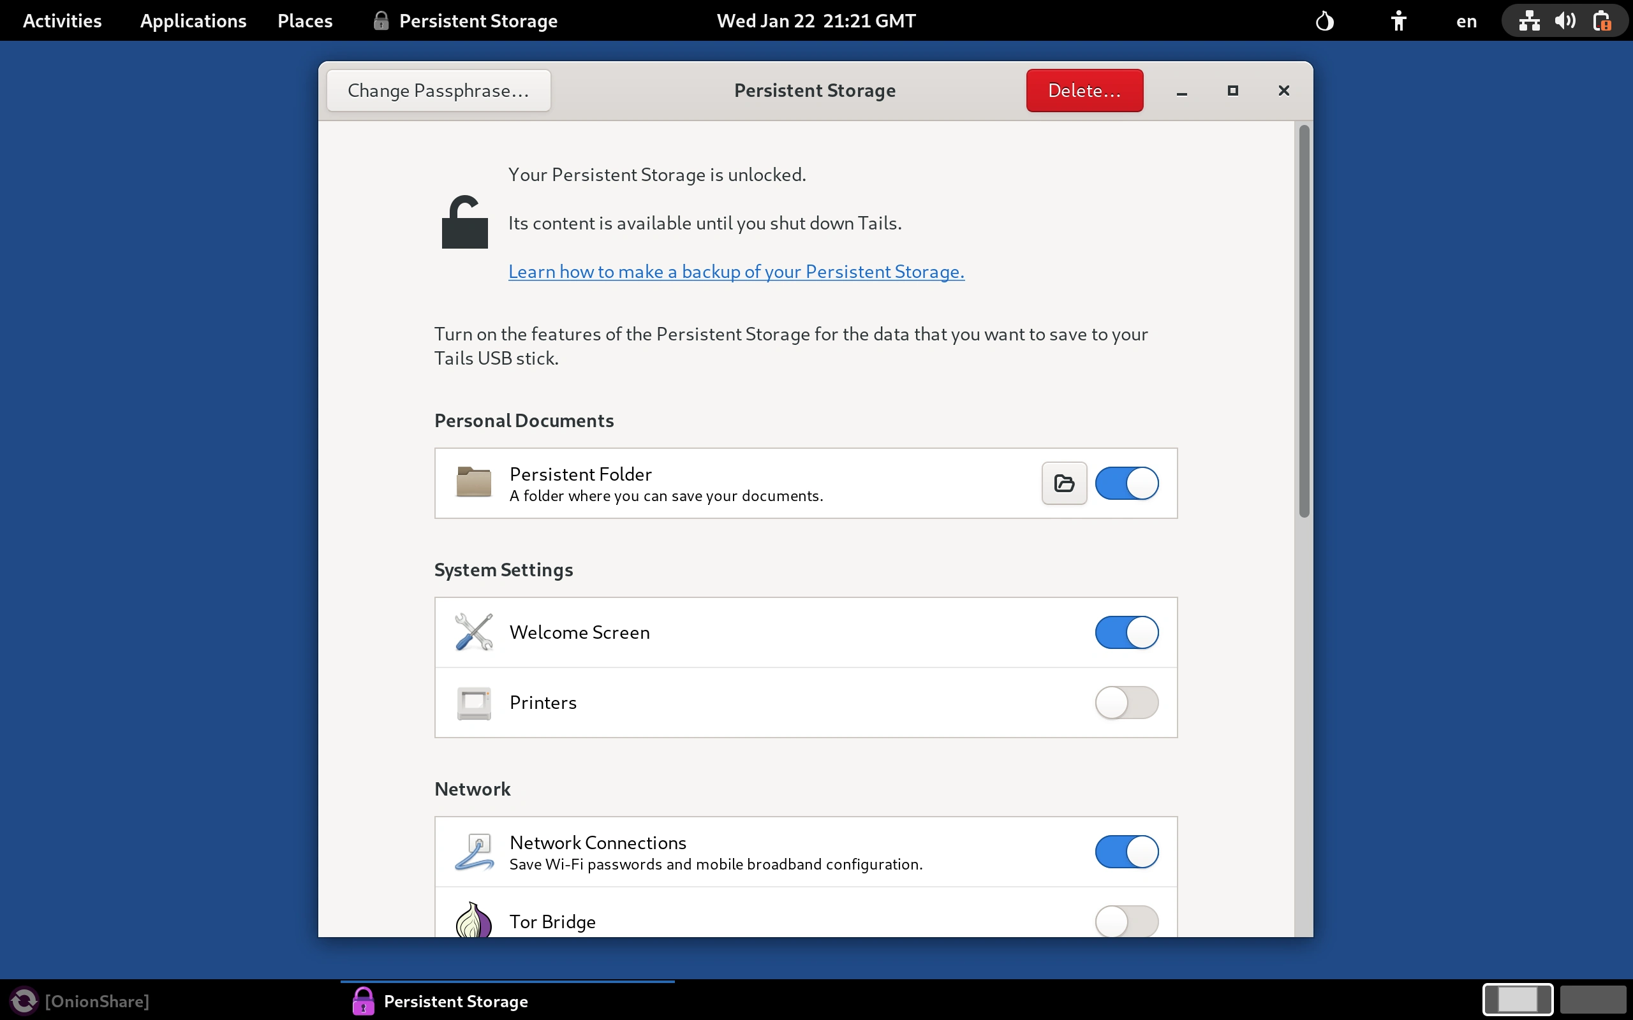Open the Applications menu

(193, 20)
